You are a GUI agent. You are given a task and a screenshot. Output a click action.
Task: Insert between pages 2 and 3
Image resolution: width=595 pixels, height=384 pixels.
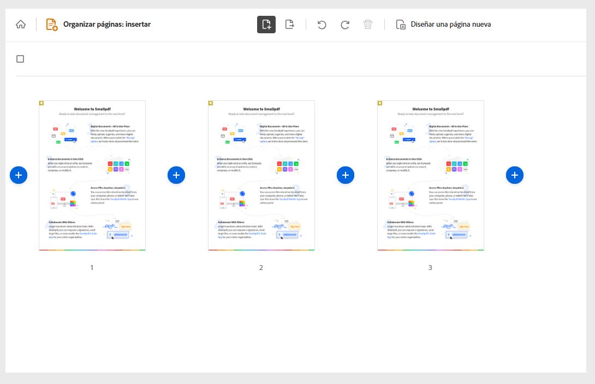[346, 175]
